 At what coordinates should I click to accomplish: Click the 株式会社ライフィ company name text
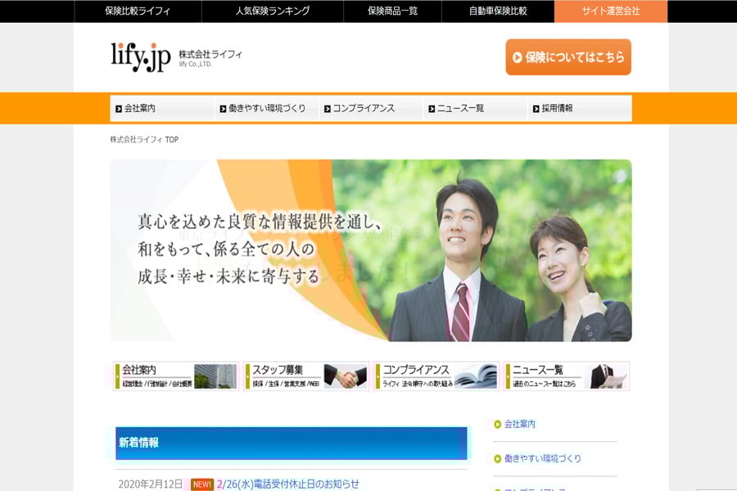(210, 54)
